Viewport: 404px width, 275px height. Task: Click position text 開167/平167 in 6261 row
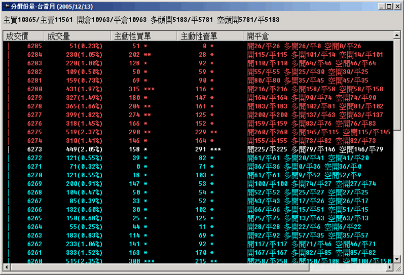point(268,253)
